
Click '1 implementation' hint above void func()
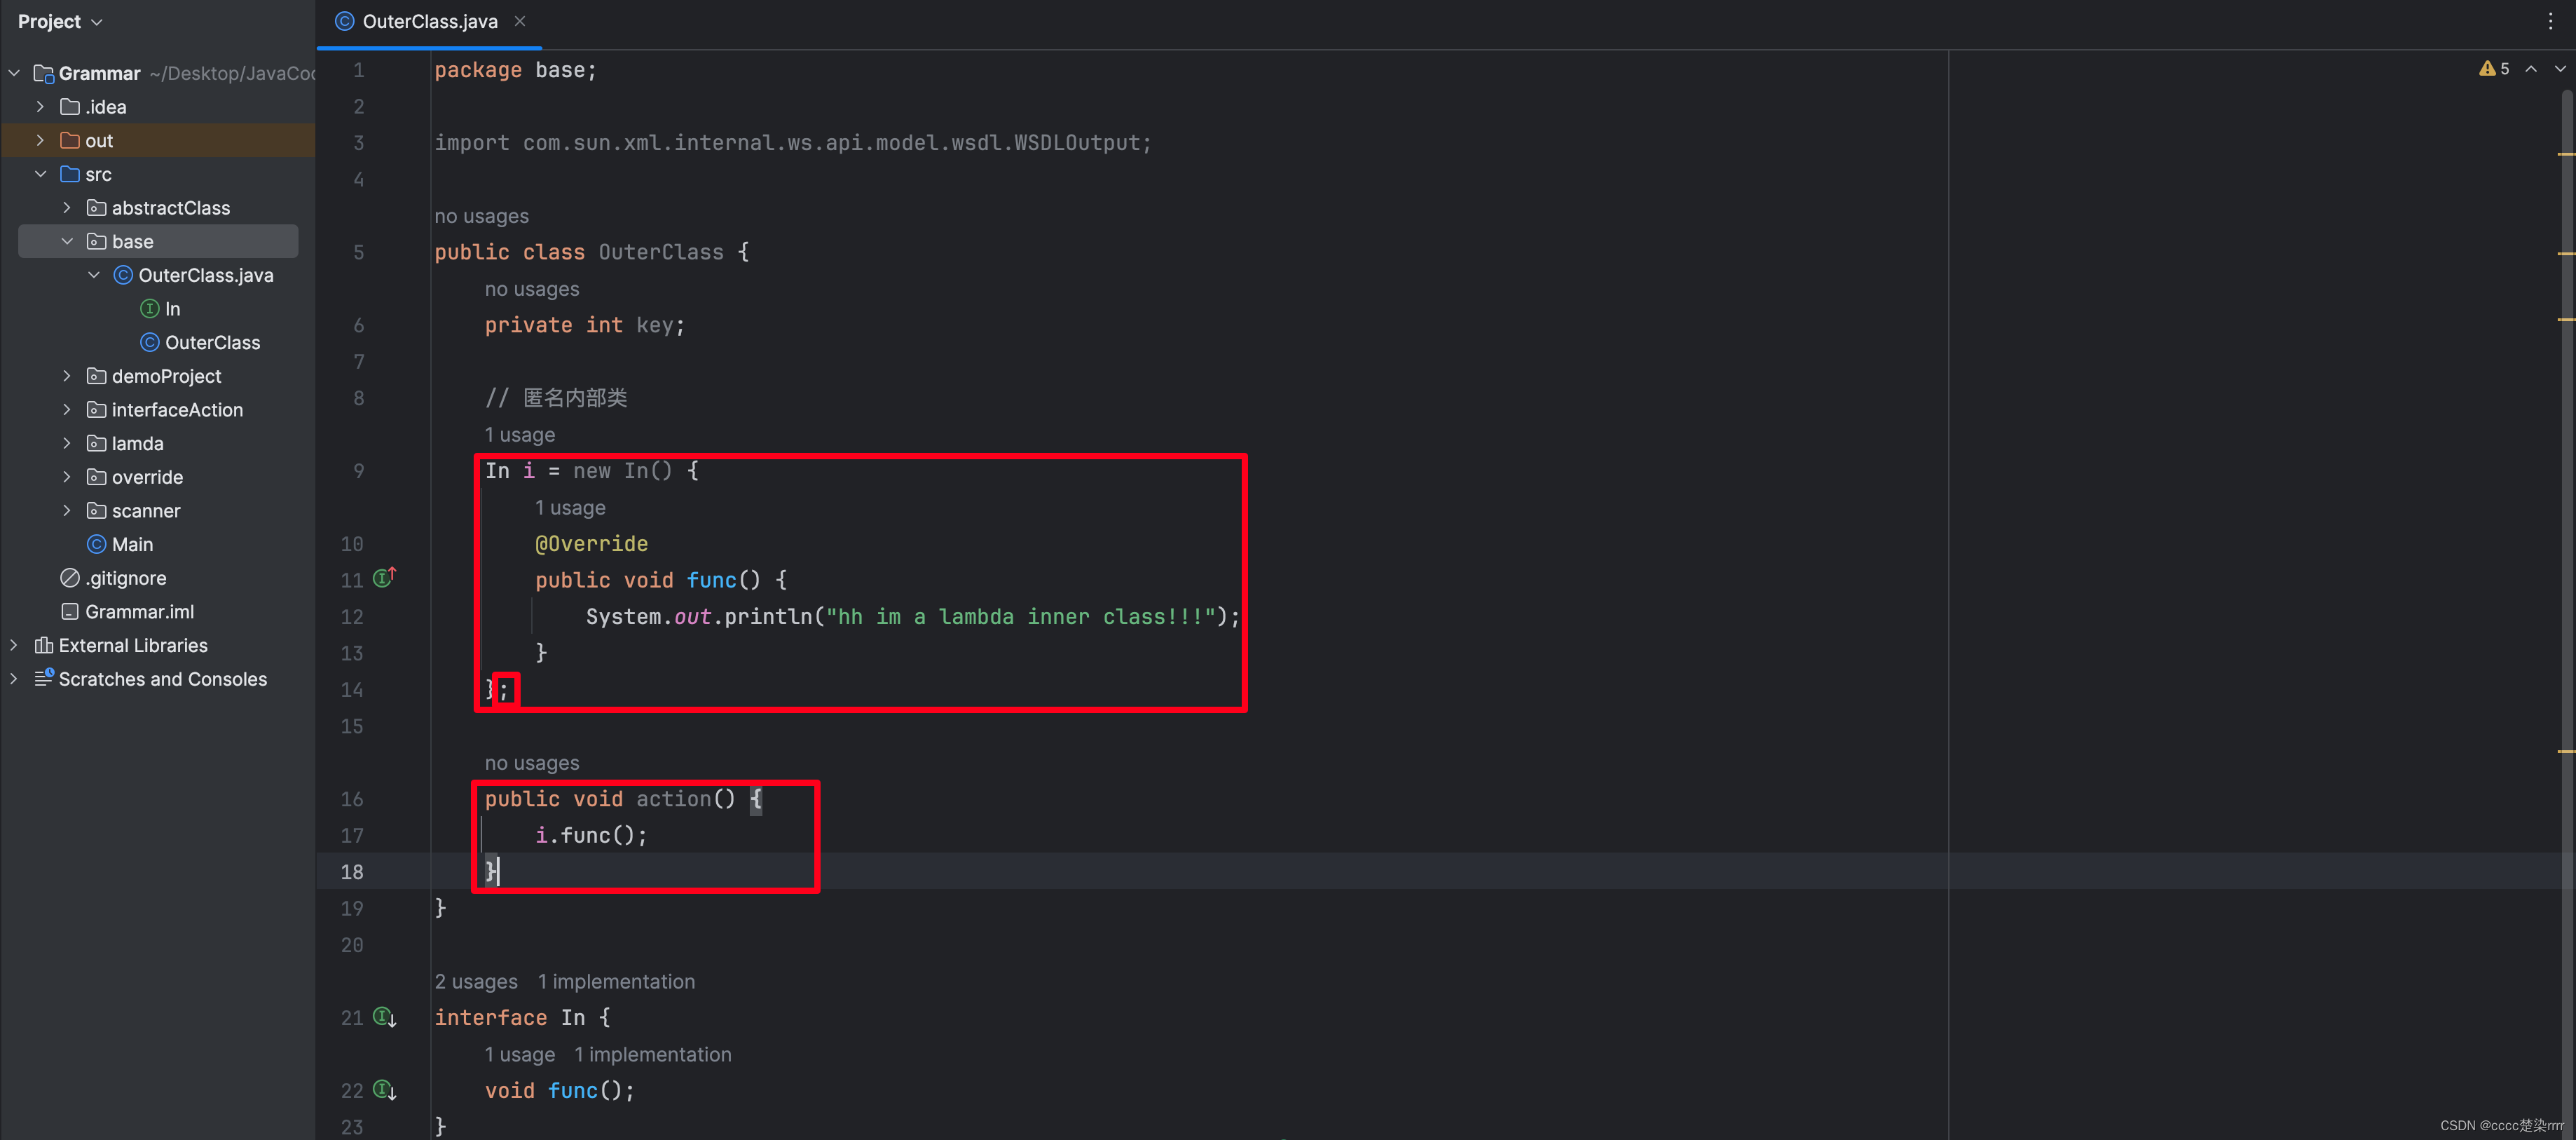coord(653,1054)
